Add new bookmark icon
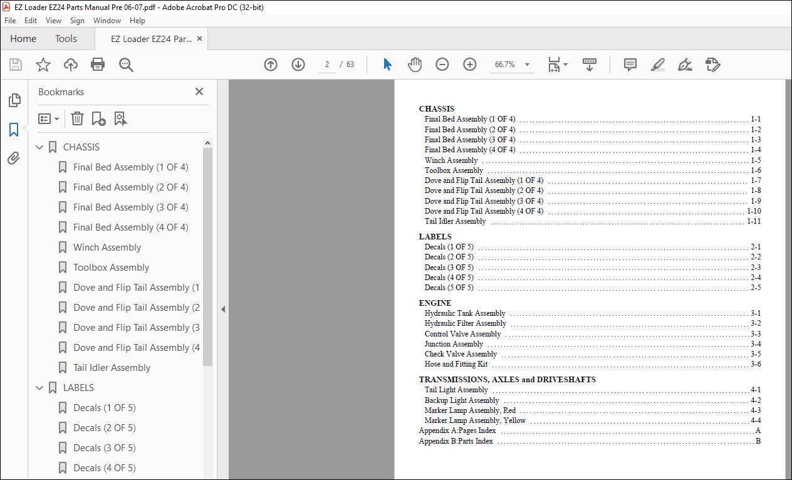This screenshot has height=480, width=792. click(98, 118)
